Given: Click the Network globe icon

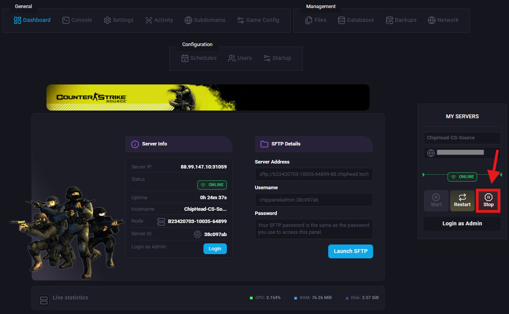Looking at the screenshot, I should click(431, 20).
